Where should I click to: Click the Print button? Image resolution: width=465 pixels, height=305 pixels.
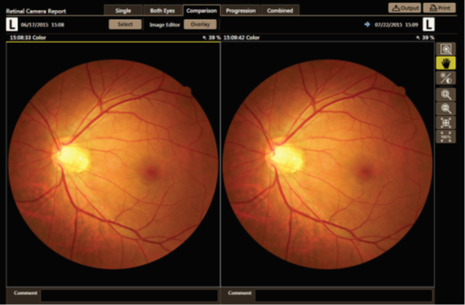pos(439,8)
